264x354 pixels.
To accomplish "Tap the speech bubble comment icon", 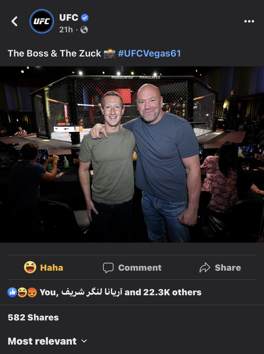I will (x=108, y=268).
